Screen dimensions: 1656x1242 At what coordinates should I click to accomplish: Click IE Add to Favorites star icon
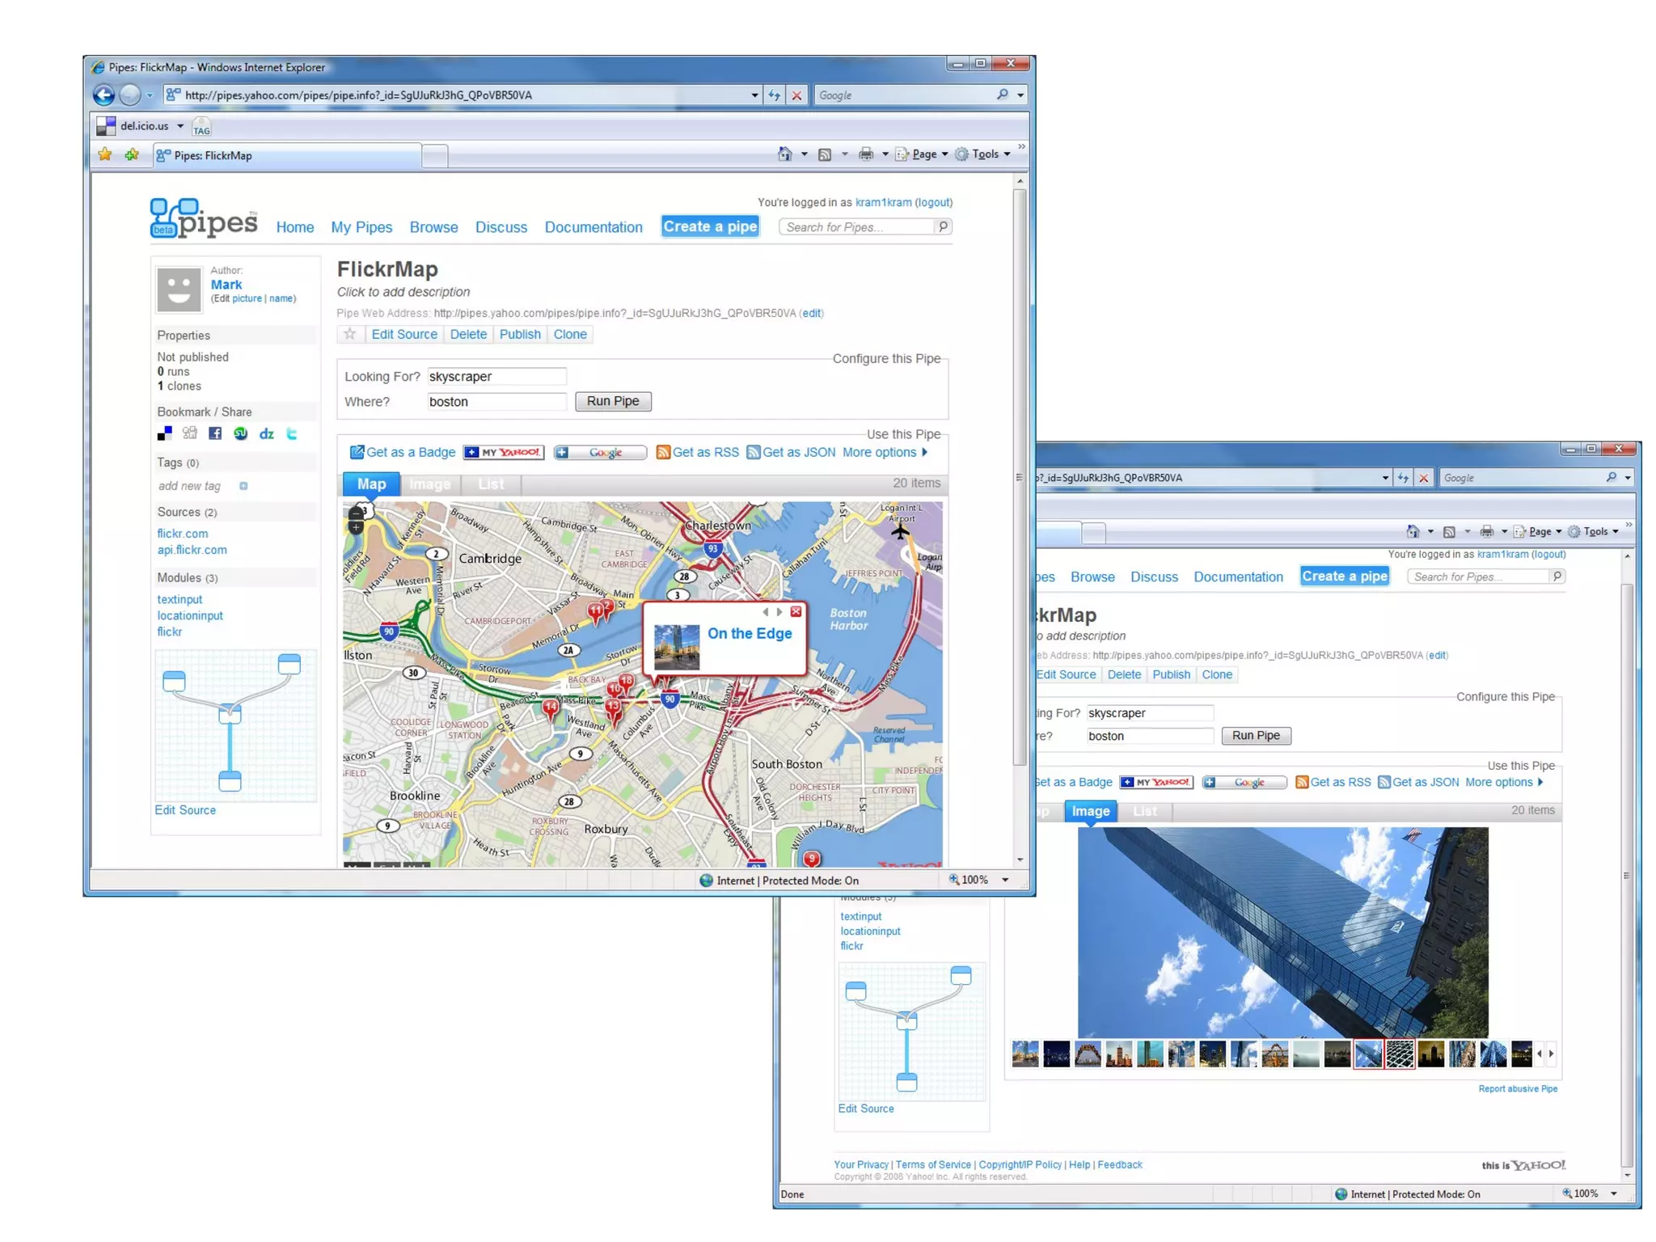click(x=132, y=154)
